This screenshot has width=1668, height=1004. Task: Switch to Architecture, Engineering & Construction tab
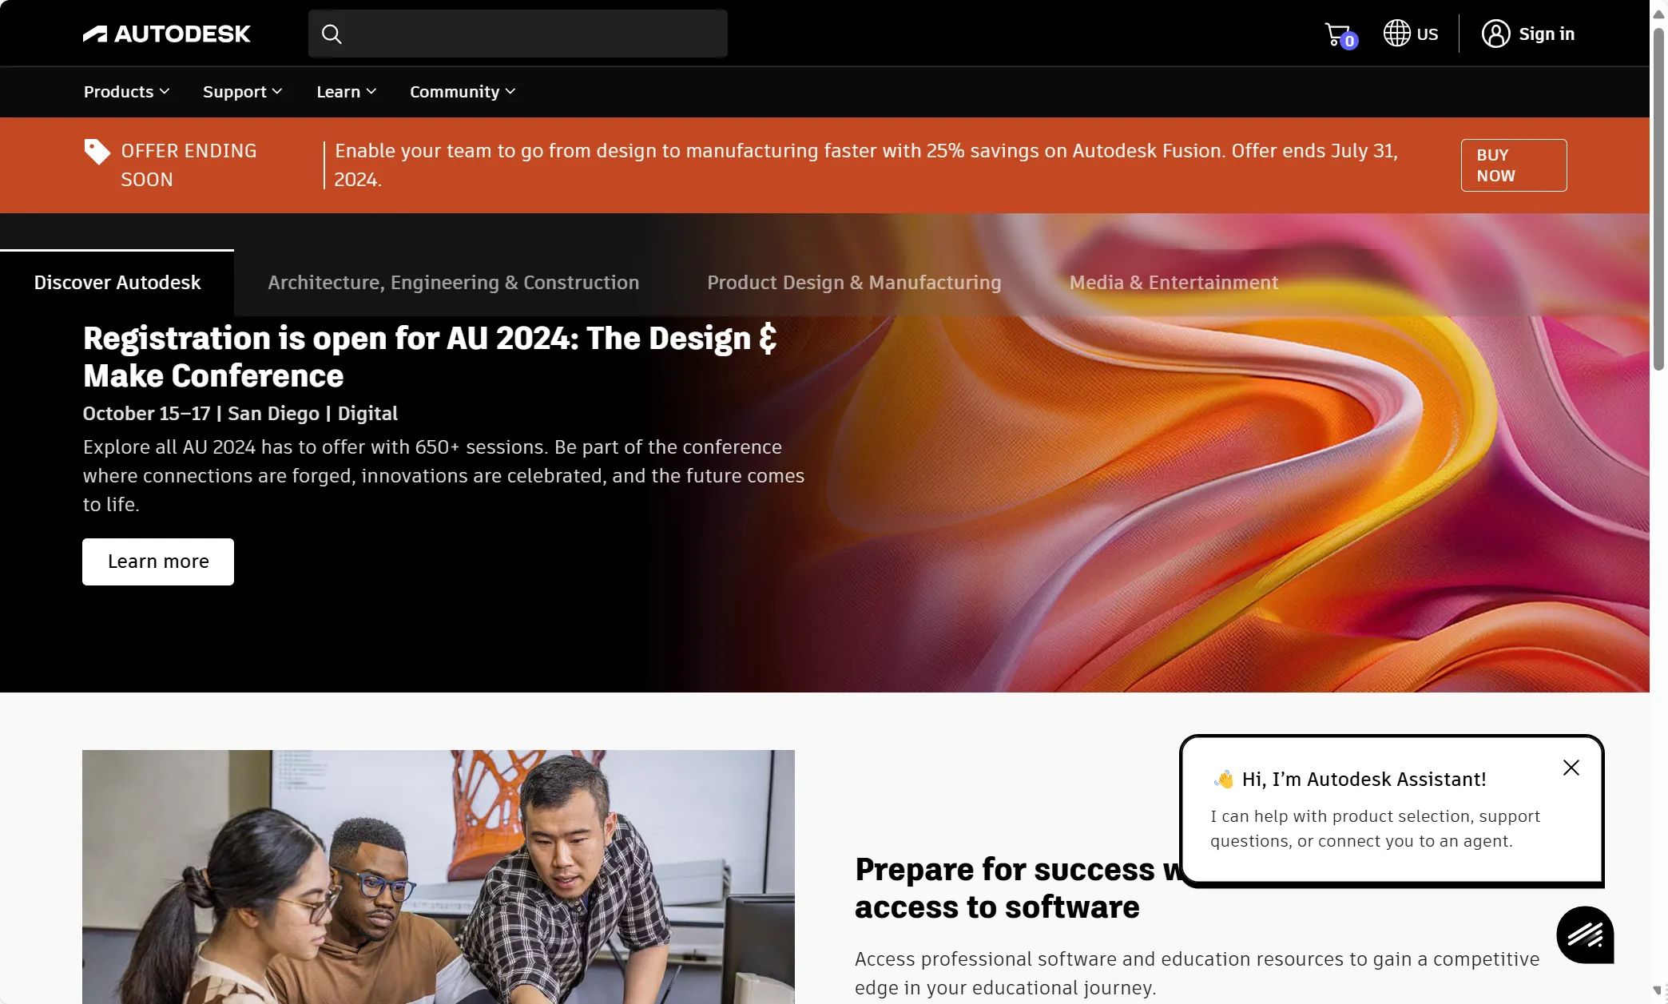453,283
